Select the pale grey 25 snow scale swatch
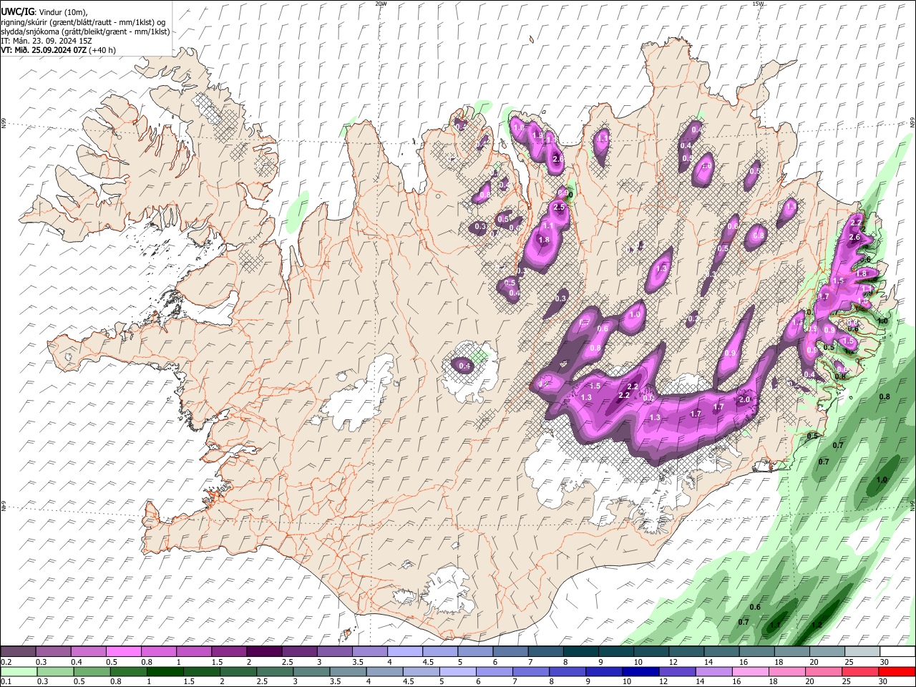The height and width of the screenshot is (687, 916). coord(862,652)
